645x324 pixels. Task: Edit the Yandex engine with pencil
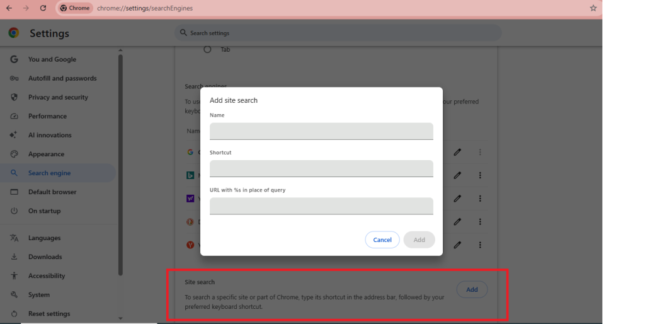[x=457, y=245]
